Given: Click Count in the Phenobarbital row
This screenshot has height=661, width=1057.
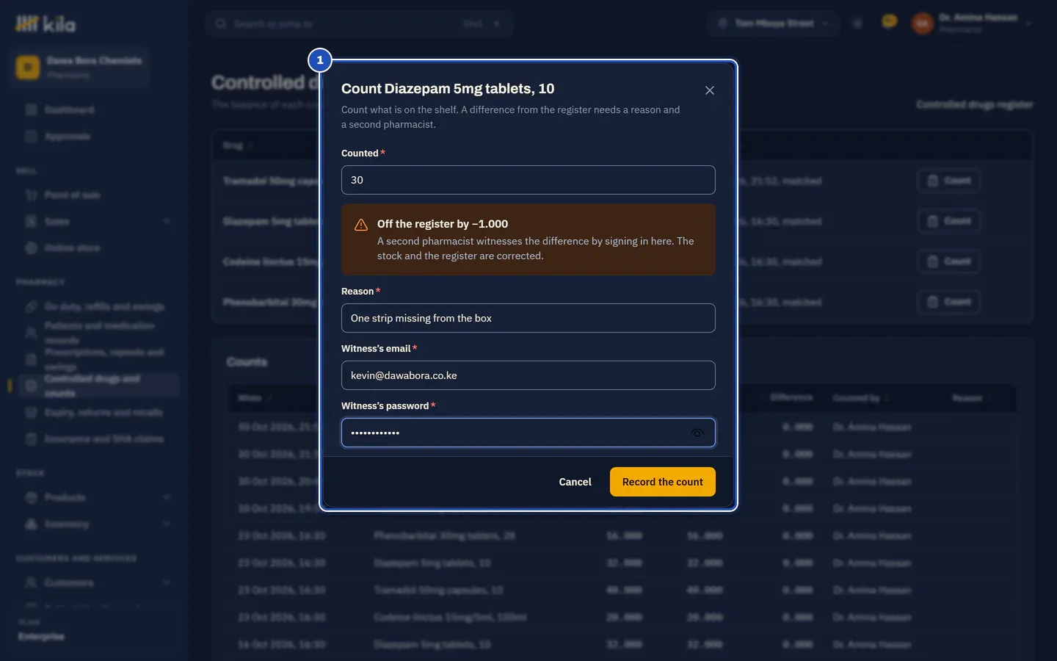Looking at the screenshot, I should pyautogui.click(x=948, y=302).
